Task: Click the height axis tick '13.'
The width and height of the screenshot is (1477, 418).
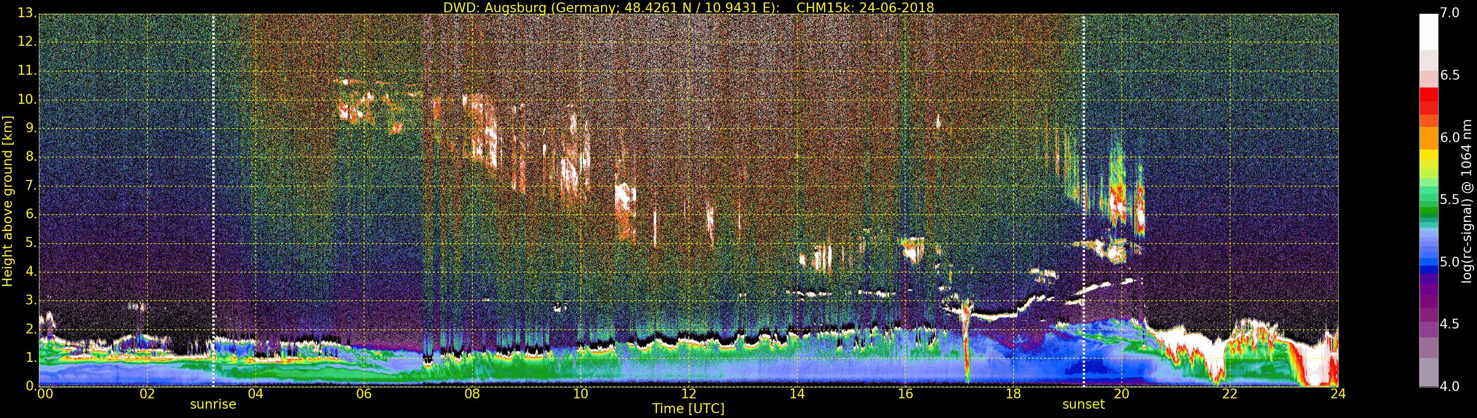Action: 27,13
